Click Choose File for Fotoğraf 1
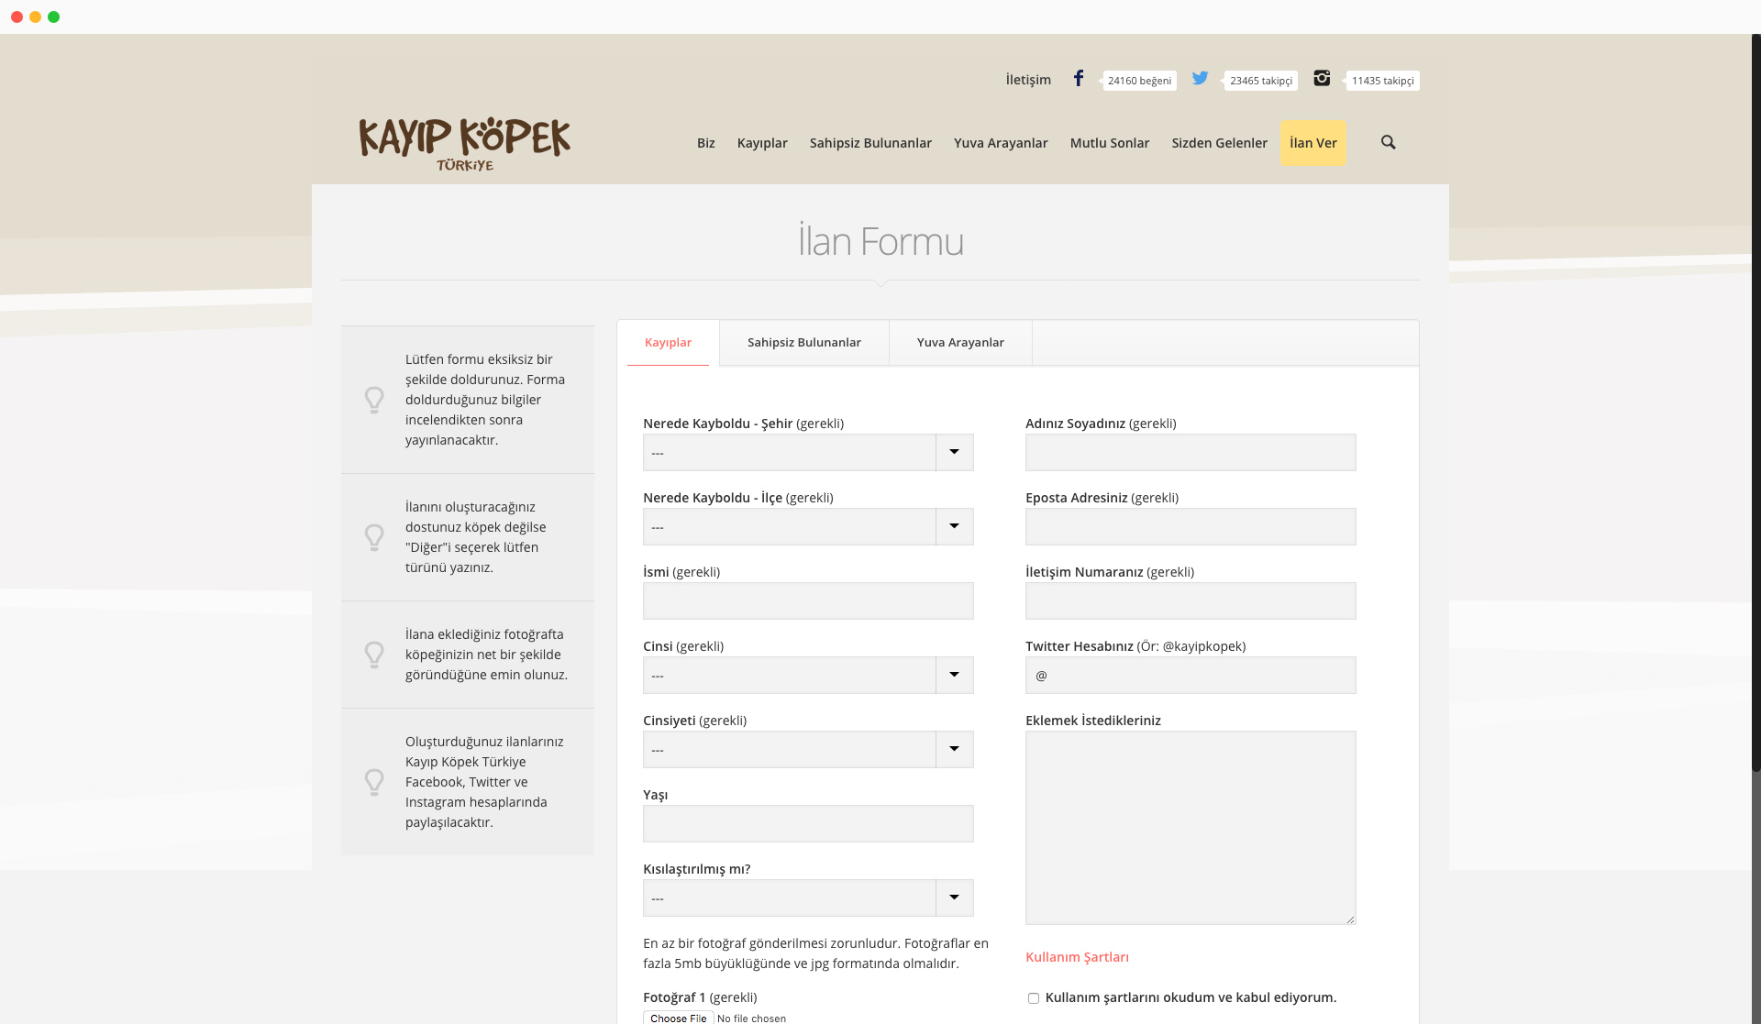This screenshot has height=1024, width=1761. tap(678, 1018)
